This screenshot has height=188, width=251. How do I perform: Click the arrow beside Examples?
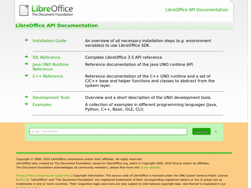tap(26, 104)
